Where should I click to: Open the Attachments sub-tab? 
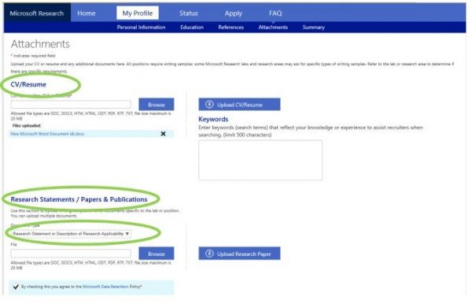[273, 27]
